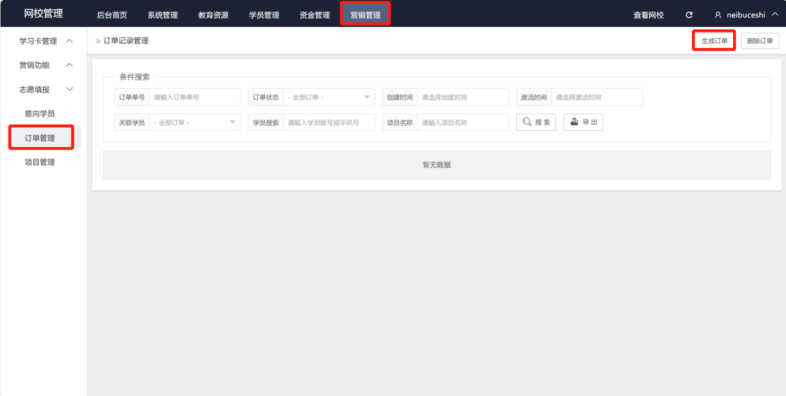Click the export icon on 导出 button
786x396 pixels.
coord(574,122)
